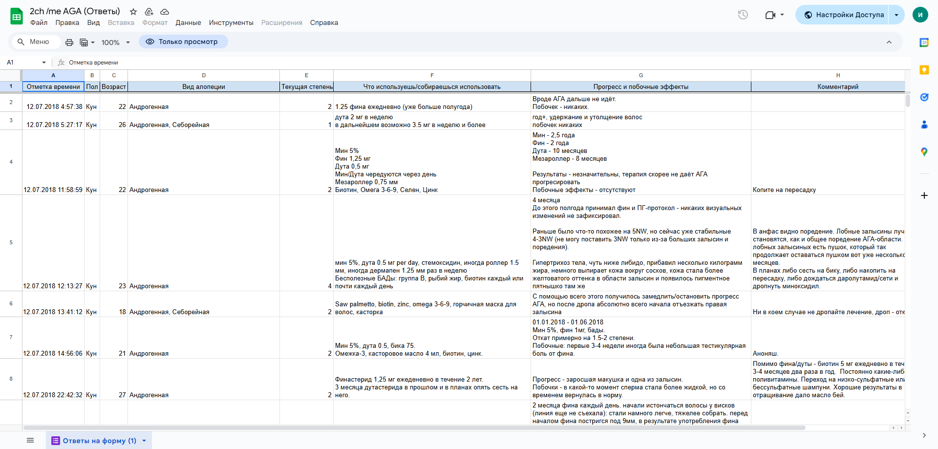Collapse the menus with the chevron
Screen dimensions: 938x449
[889, 42]
